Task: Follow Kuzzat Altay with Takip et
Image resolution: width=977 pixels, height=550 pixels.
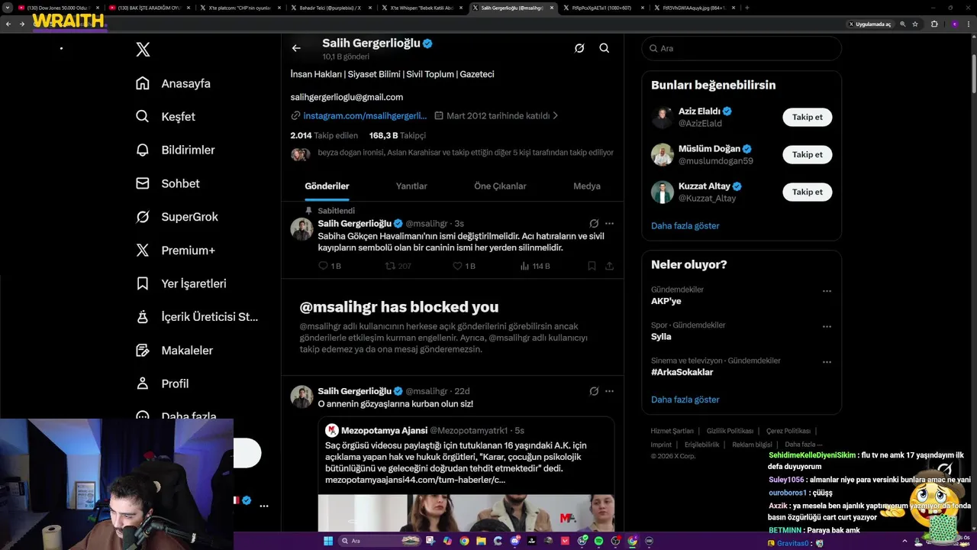Action: (x=807, y=192)
